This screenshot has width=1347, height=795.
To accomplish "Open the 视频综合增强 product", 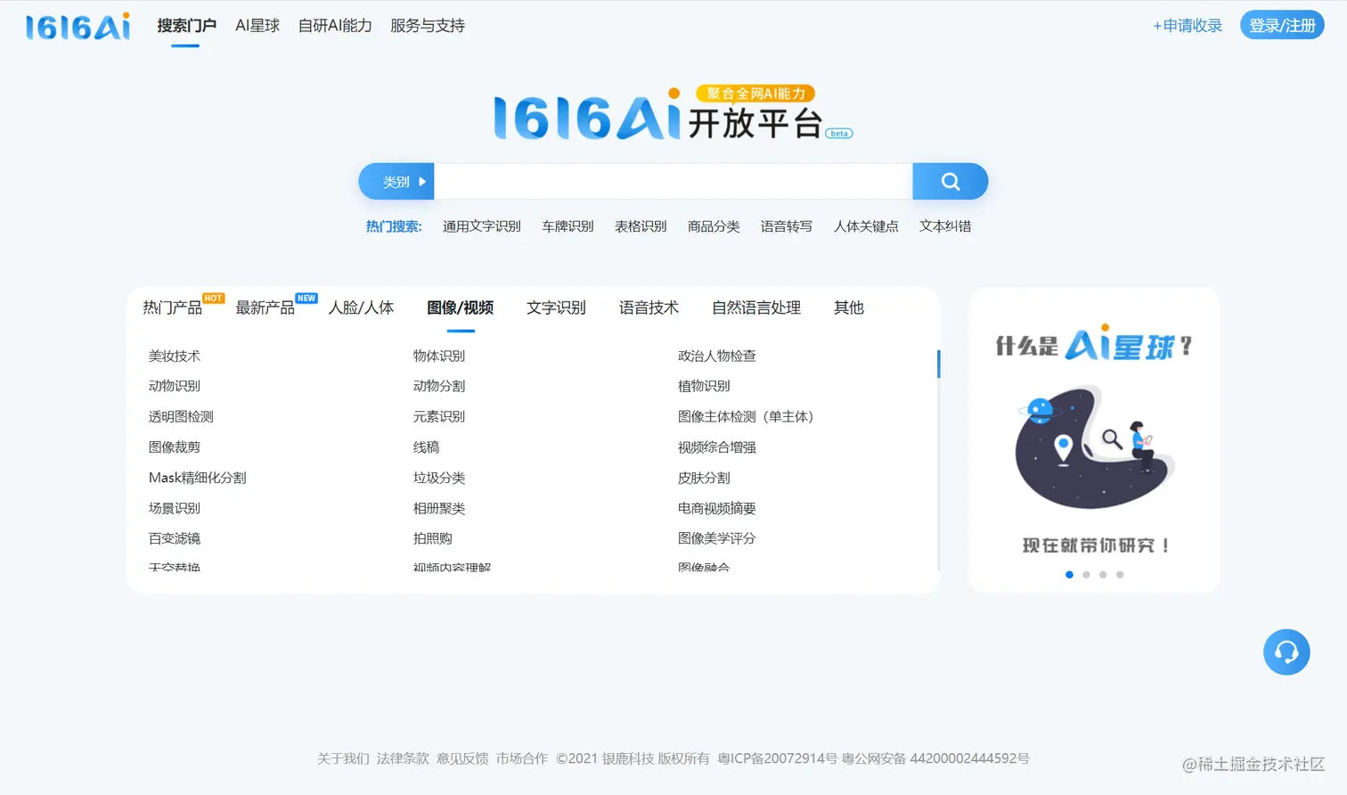I will [x=717, y=447].
